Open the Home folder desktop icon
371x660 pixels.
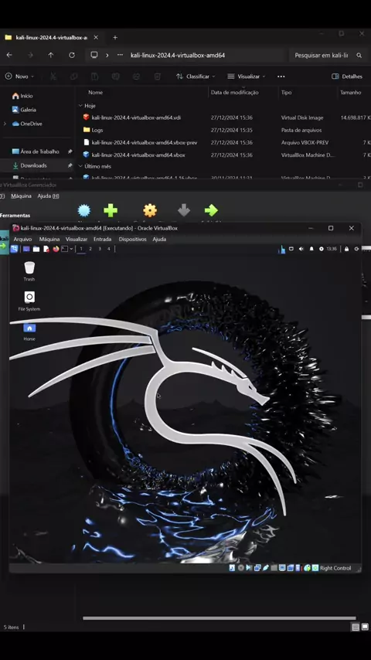click(x=29, y=332)
